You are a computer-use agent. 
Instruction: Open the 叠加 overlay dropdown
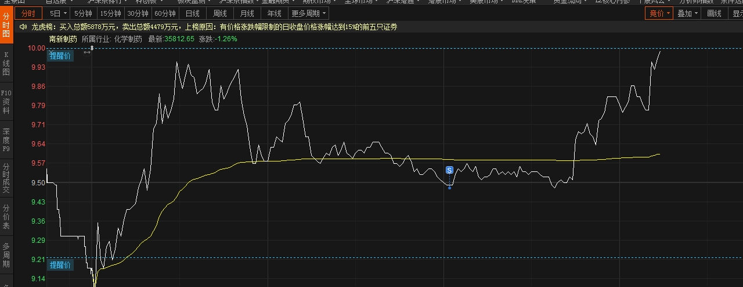point(688,13)
